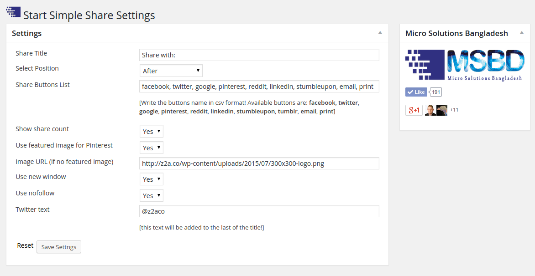This screenshot has width=535, height=276.
Task: Click the Start Simple Share Settings page title
Action: tap(89, 15)
